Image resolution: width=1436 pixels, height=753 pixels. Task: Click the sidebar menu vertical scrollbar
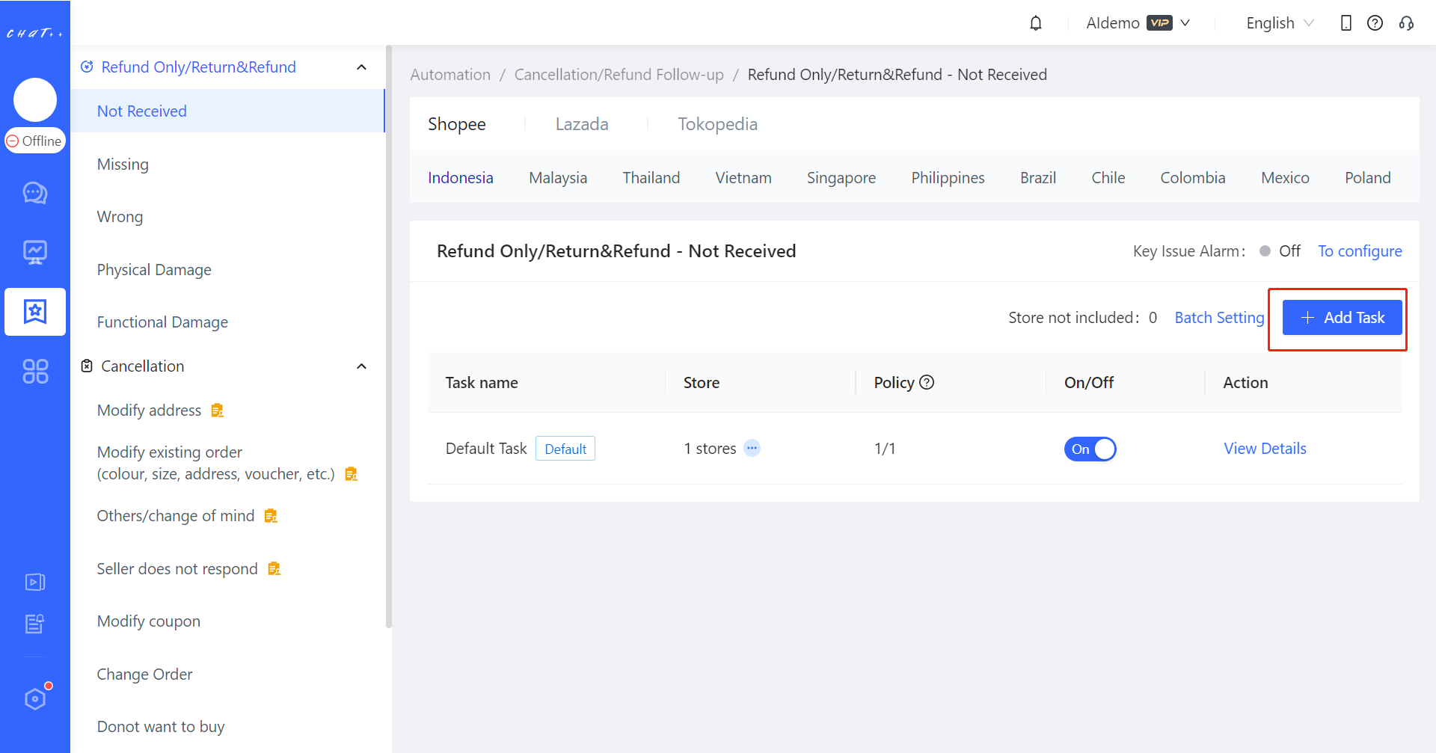(x=388, y=336)
